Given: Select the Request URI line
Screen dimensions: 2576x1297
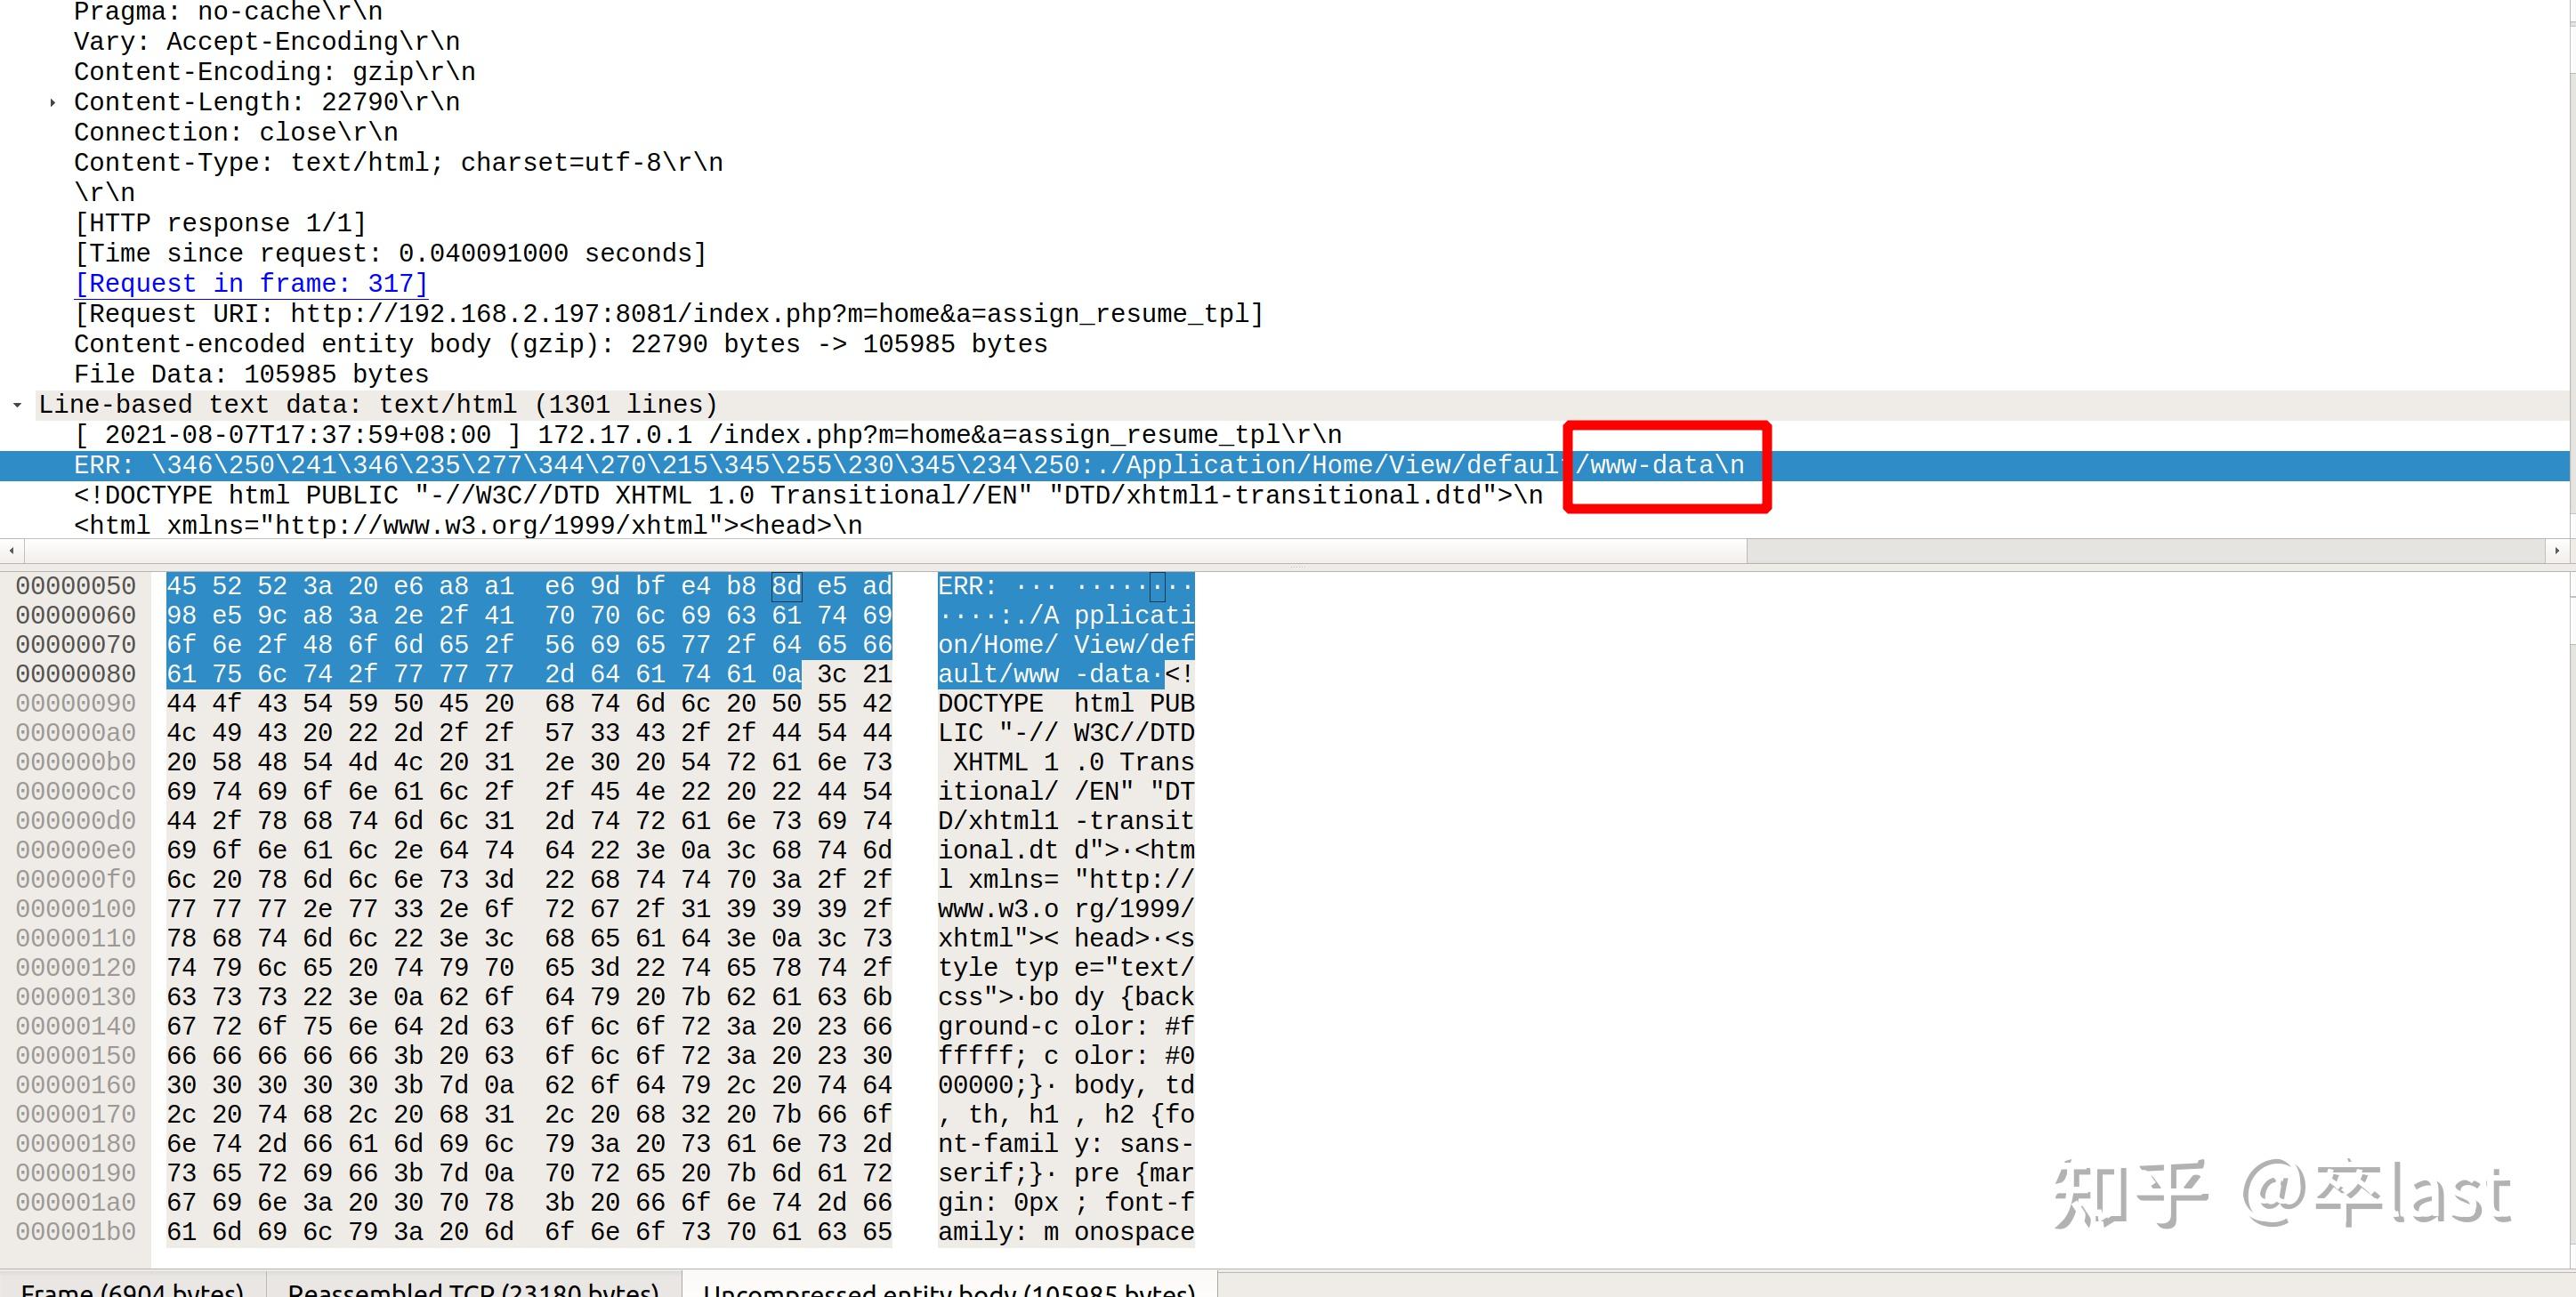Looking at the screenshot, I should click(x=668, y=314).
